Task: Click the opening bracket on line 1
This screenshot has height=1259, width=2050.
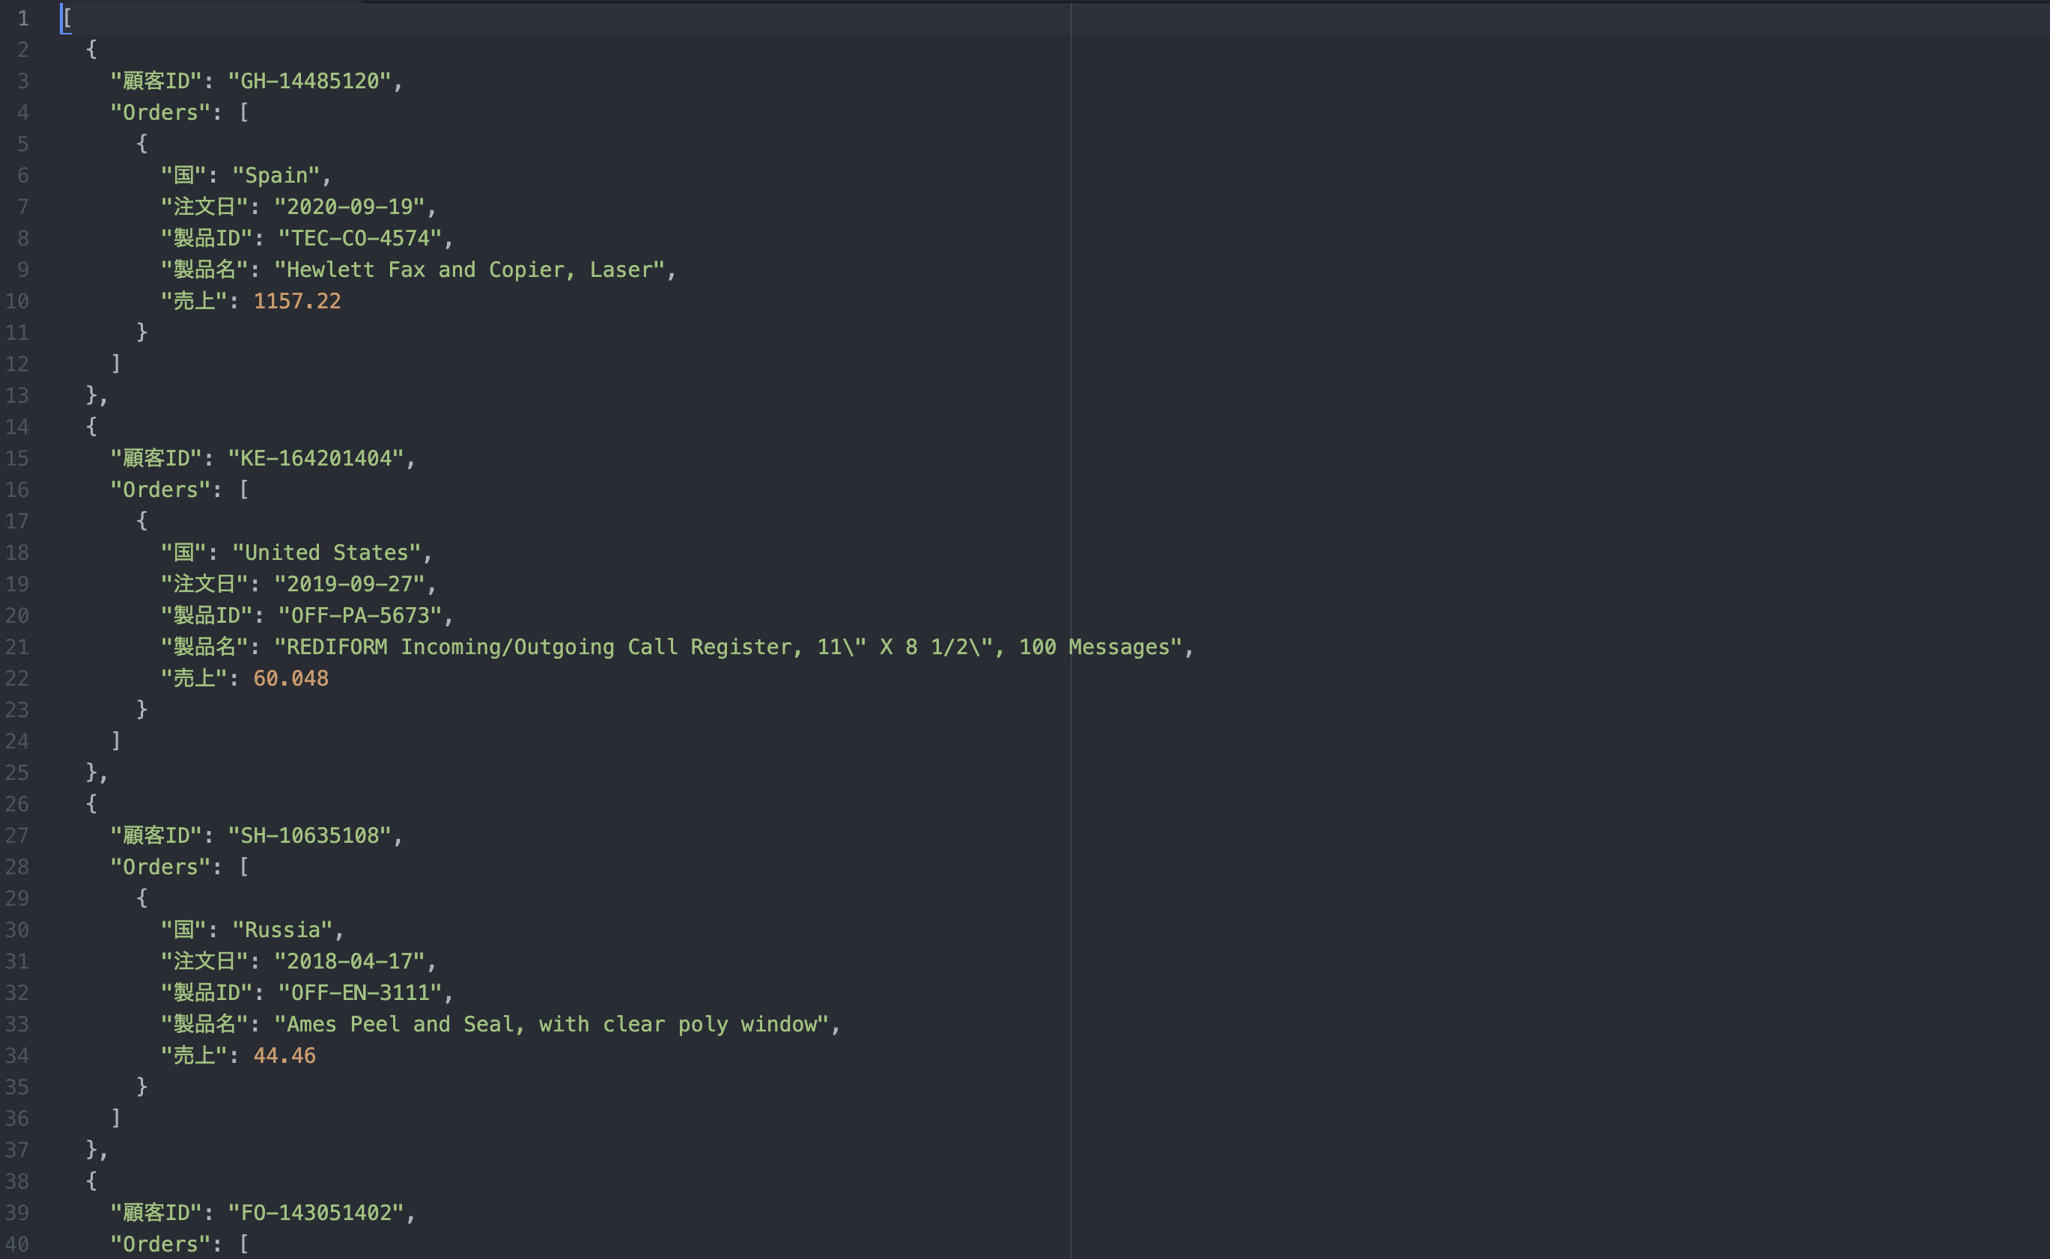Action: [67, 18]
